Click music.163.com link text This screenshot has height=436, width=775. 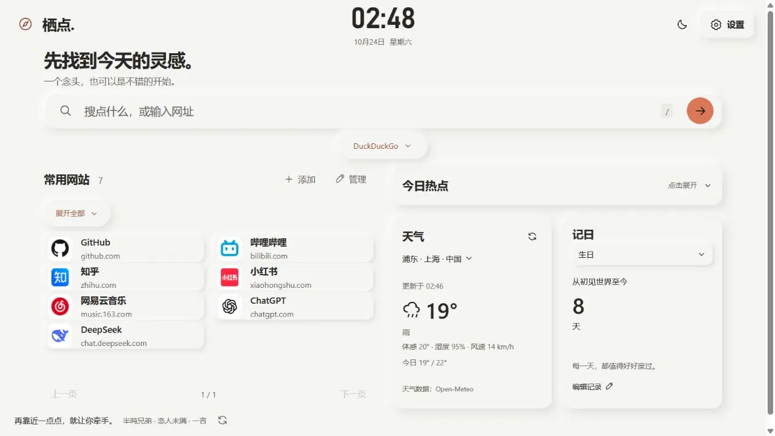pos(106,314)
